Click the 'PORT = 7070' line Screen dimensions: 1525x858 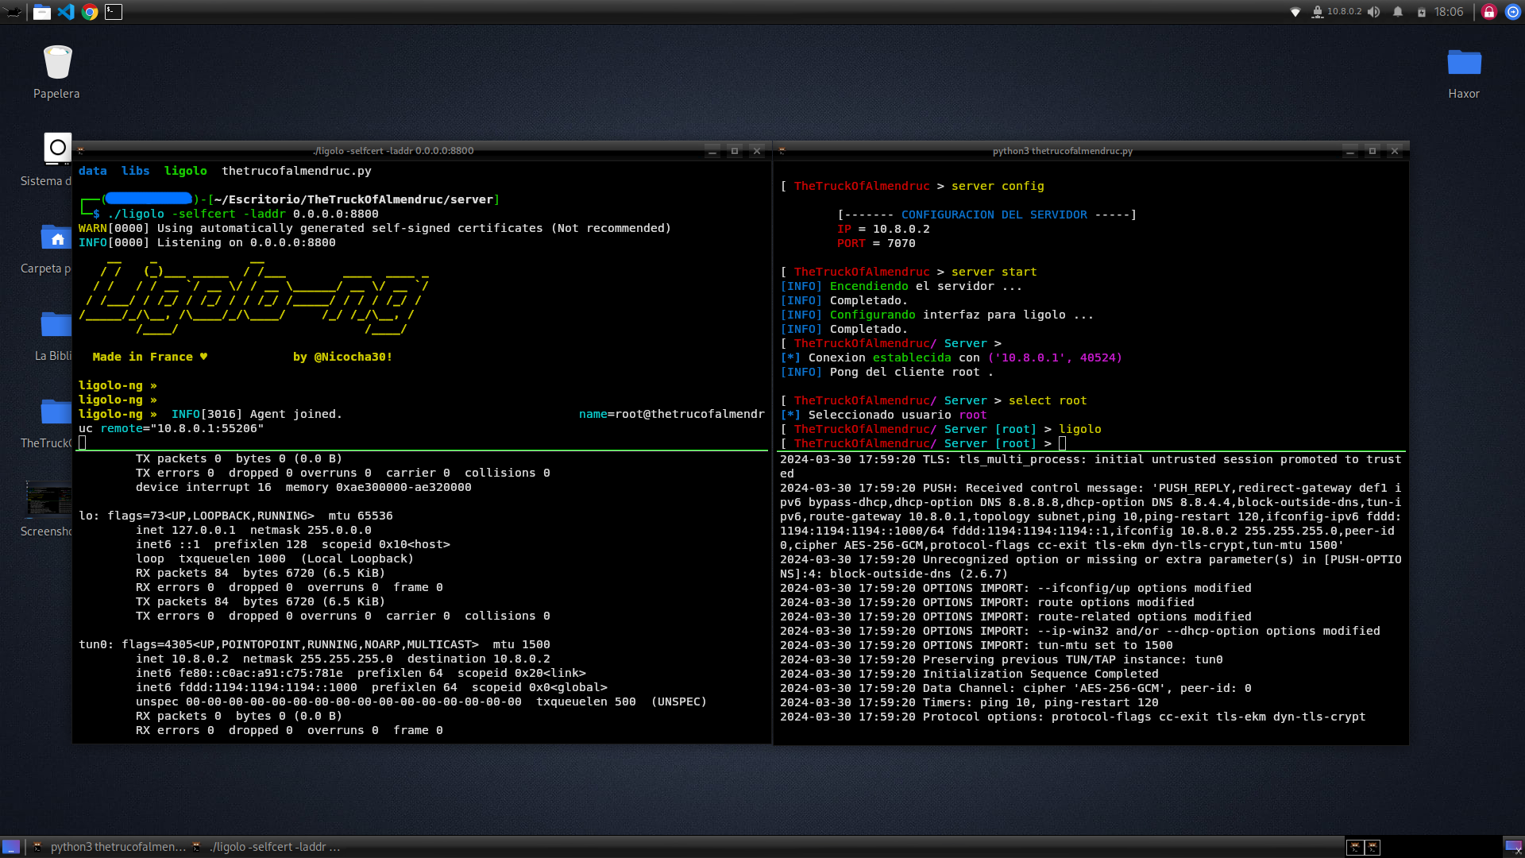point(876,243)
